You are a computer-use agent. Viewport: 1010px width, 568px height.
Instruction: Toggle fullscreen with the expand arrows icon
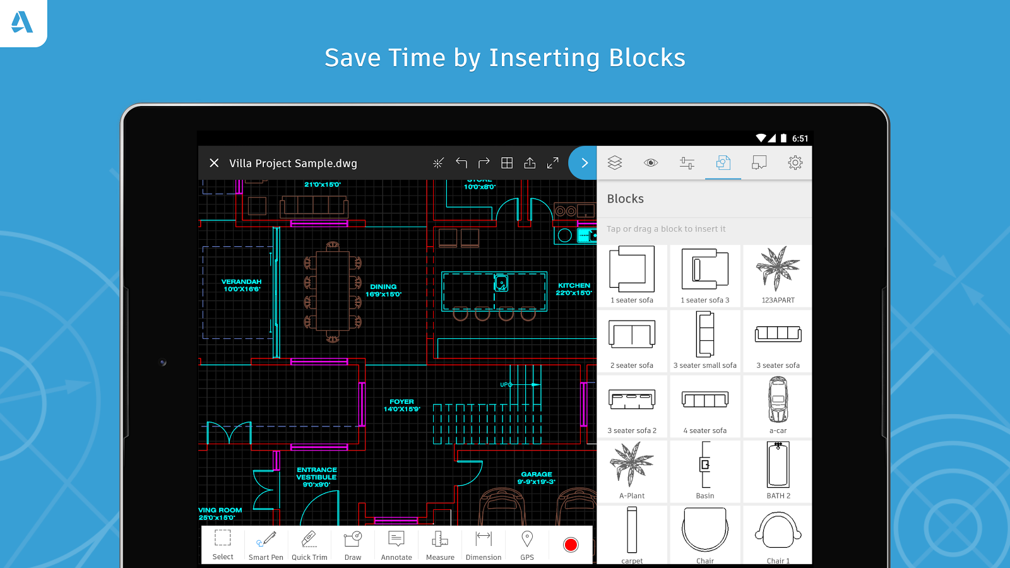pyautogui.click(x=552, y=163)
